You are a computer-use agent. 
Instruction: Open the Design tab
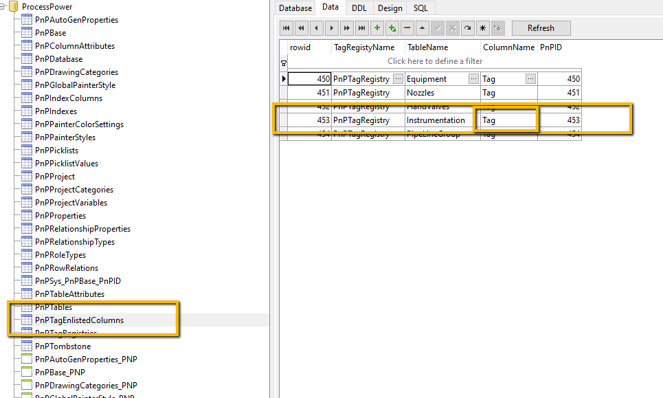(x=390, y=8)
